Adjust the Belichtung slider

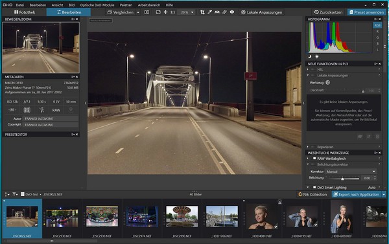342,178
